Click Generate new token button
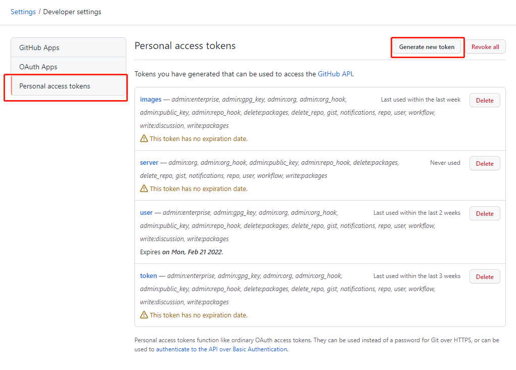The width and height of the screenshot is (516, 370). tap(427, 47)
